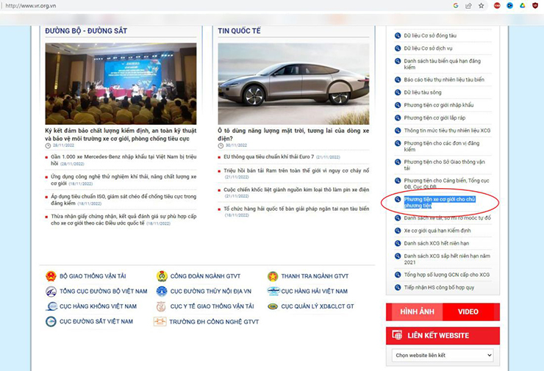Click the Bộ Giao Thông Vận Tải emblem icon
This screenshot has width=544, height=371.
pos(51,276)
